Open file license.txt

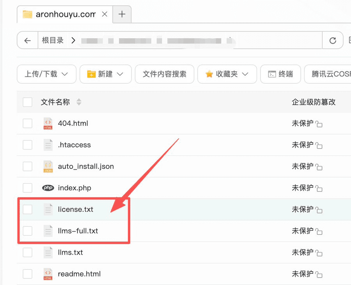76,209
